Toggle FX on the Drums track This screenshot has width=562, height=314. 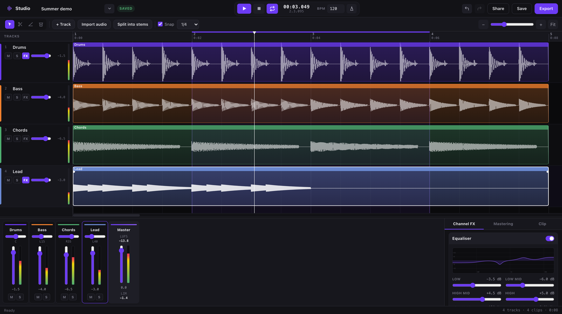click(26, 56)
